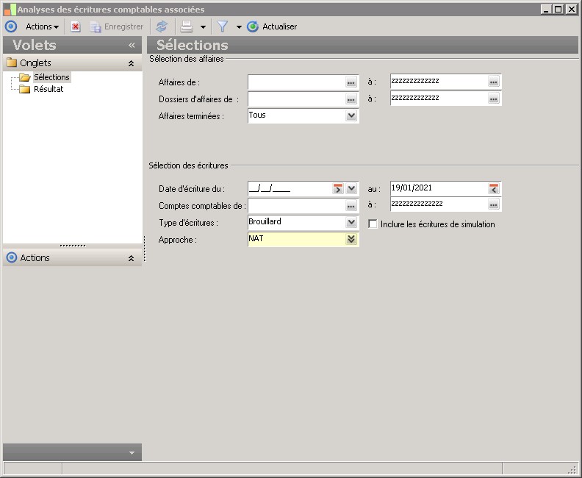Select the Sélections item in Onglets tree
The height and width of the screenshot is (478, 582).
(51, 77)
